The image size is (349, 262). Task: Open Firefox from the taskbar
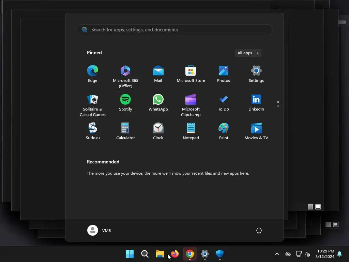coord(175,254)
